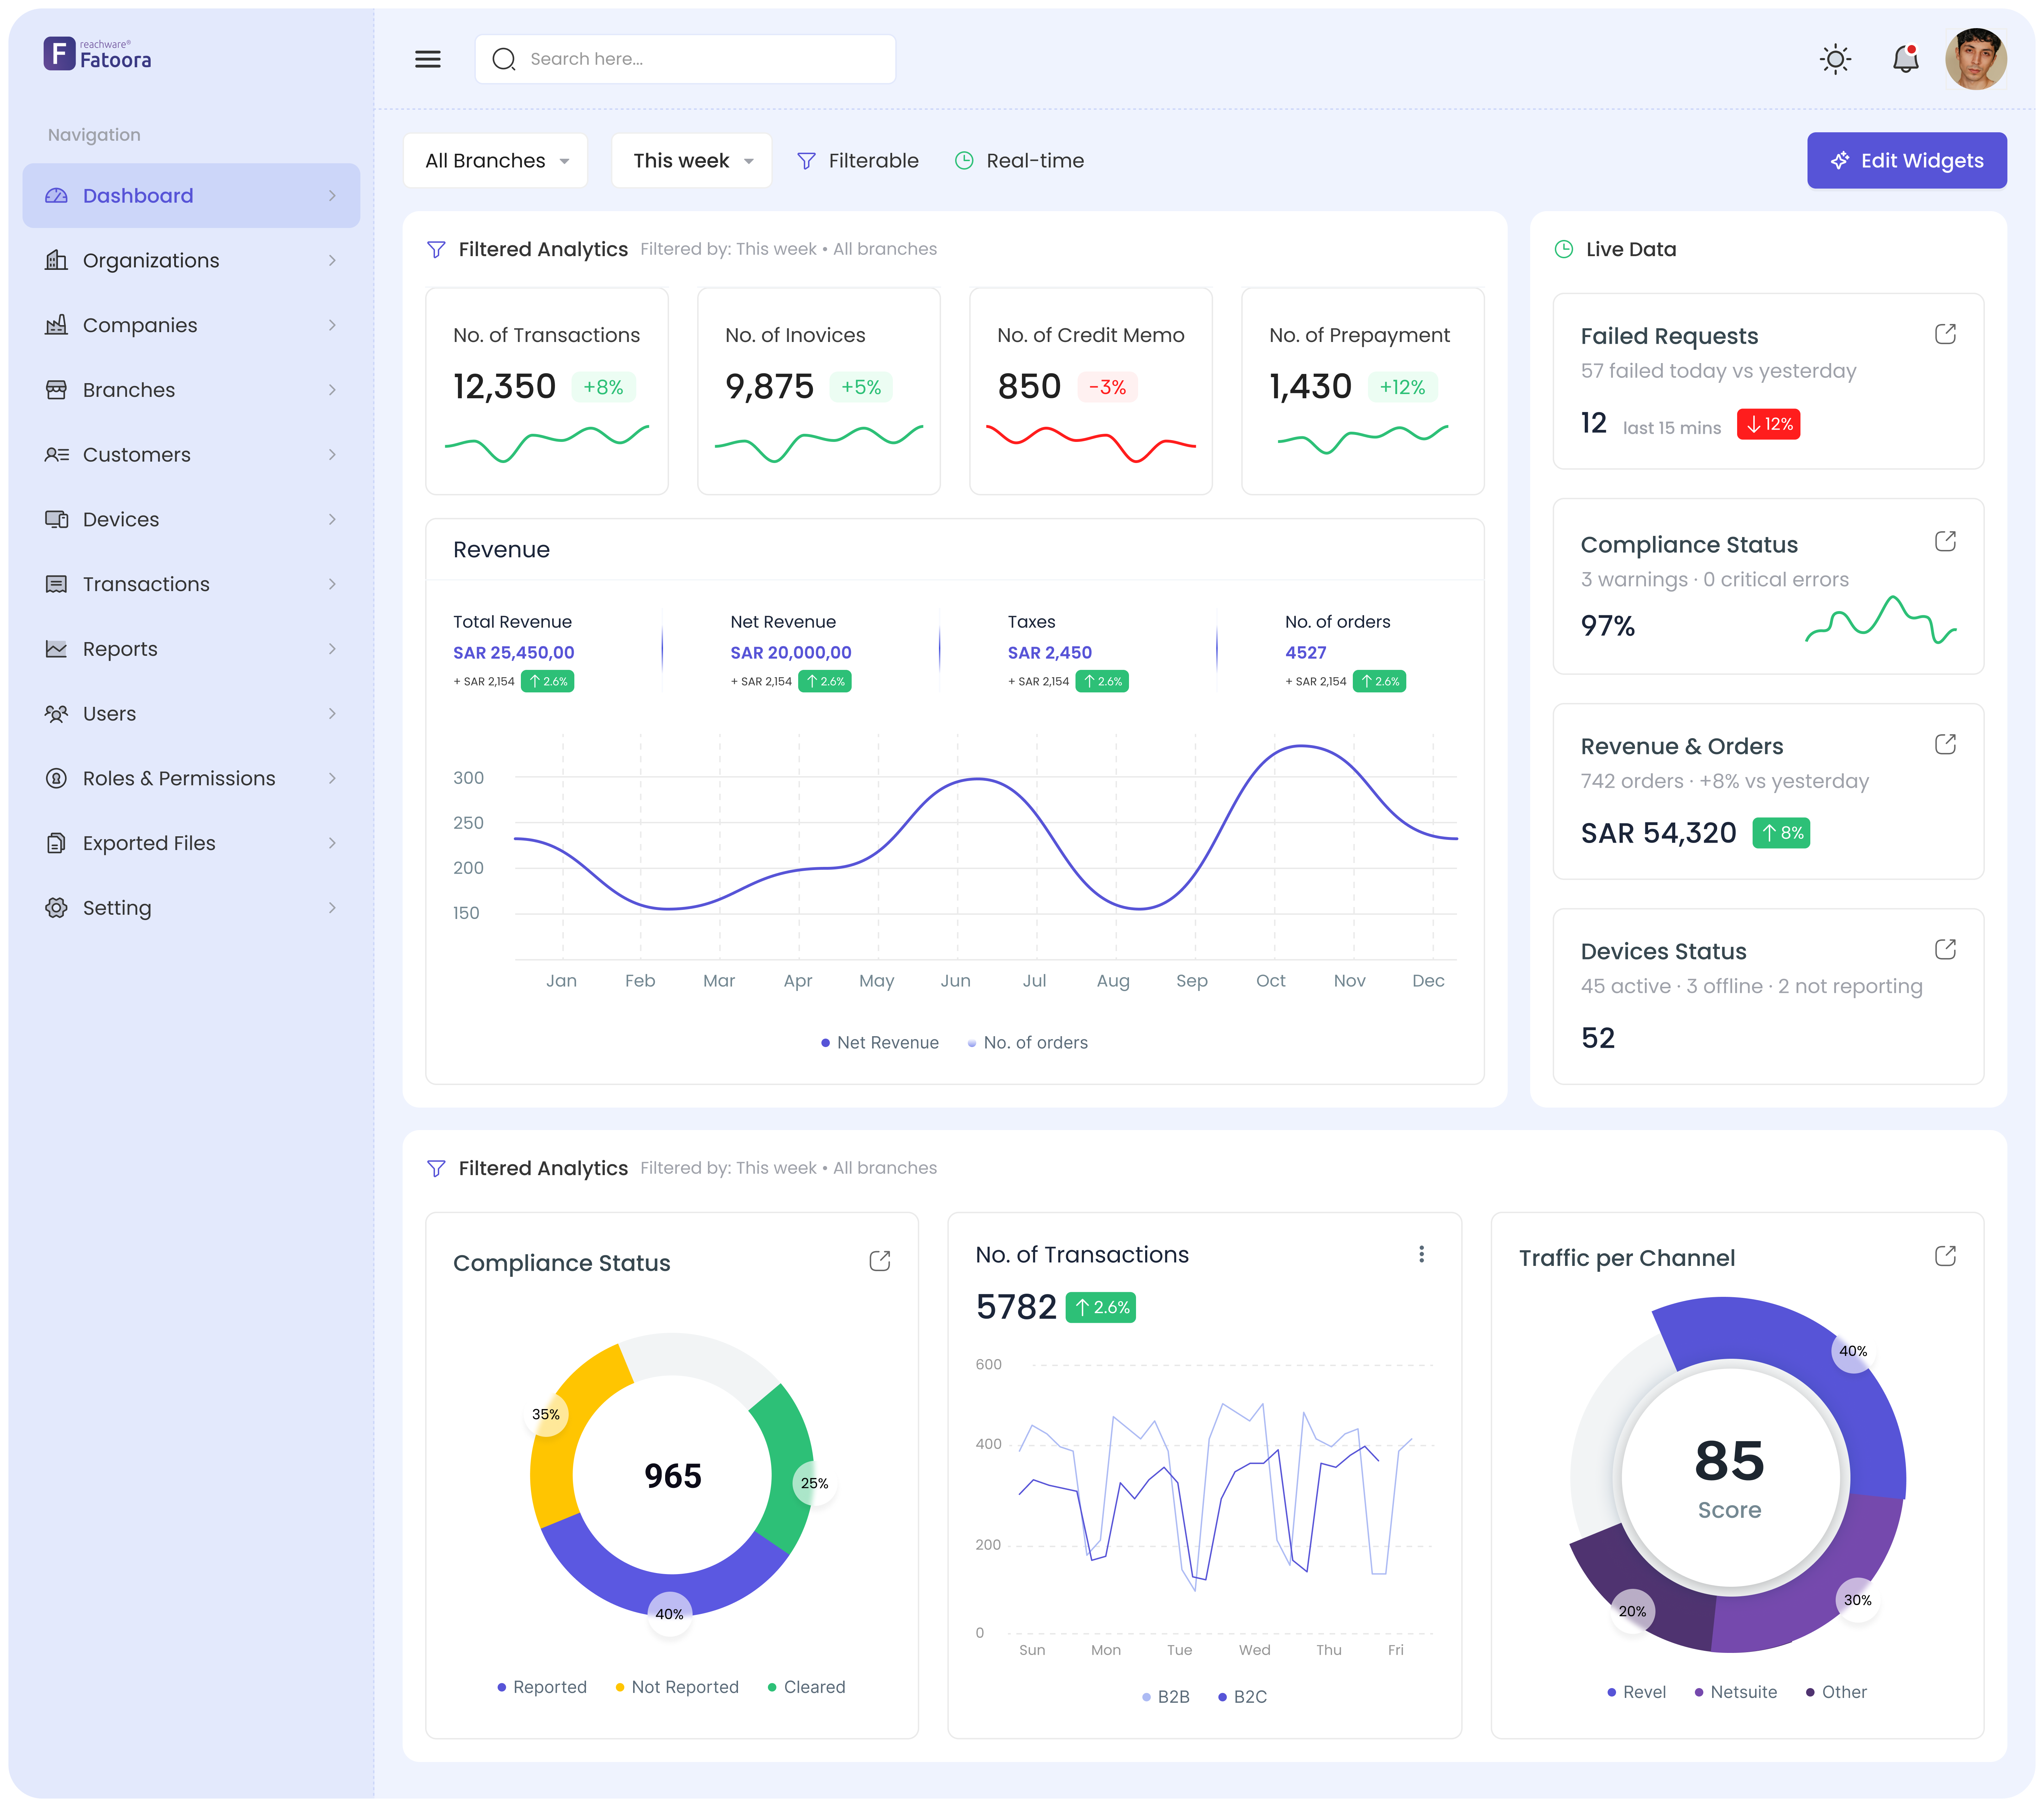Click the Edit Widgets button
This screenshot has height=1807, width=2044.
(x=1906, y=160)
